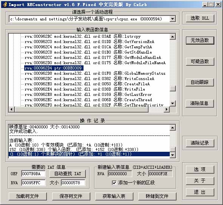Click the 关于 about button
The height and width of the screenshot is (205, 223).
click(x=200, y=181)
